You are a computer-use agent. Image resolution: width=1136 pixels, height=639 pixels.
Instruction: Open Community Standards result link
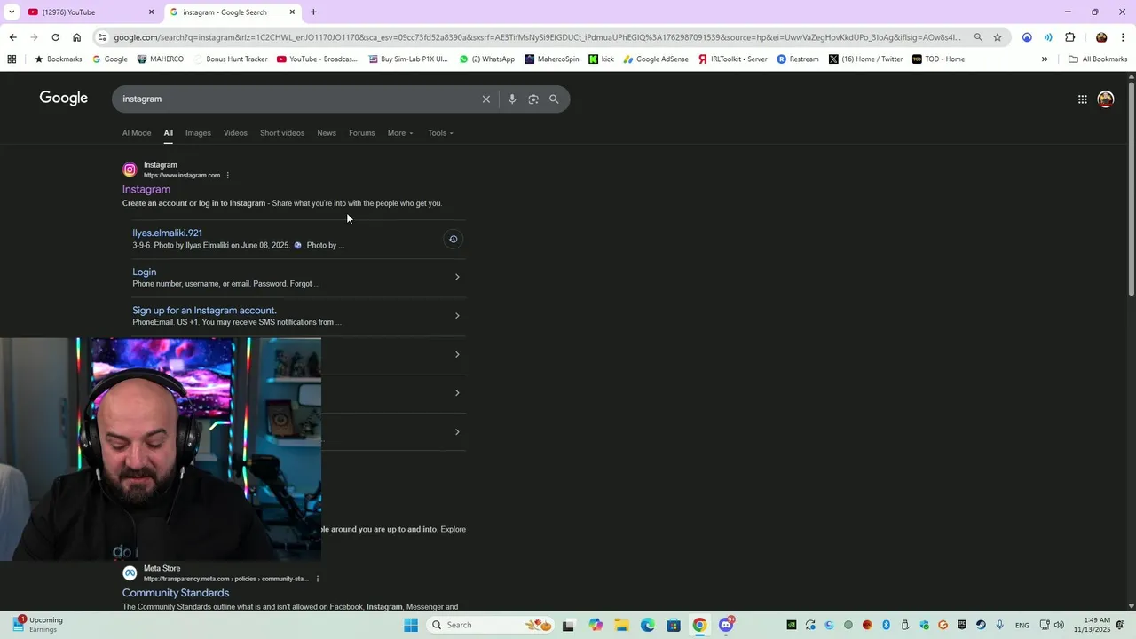pos(176,593)
